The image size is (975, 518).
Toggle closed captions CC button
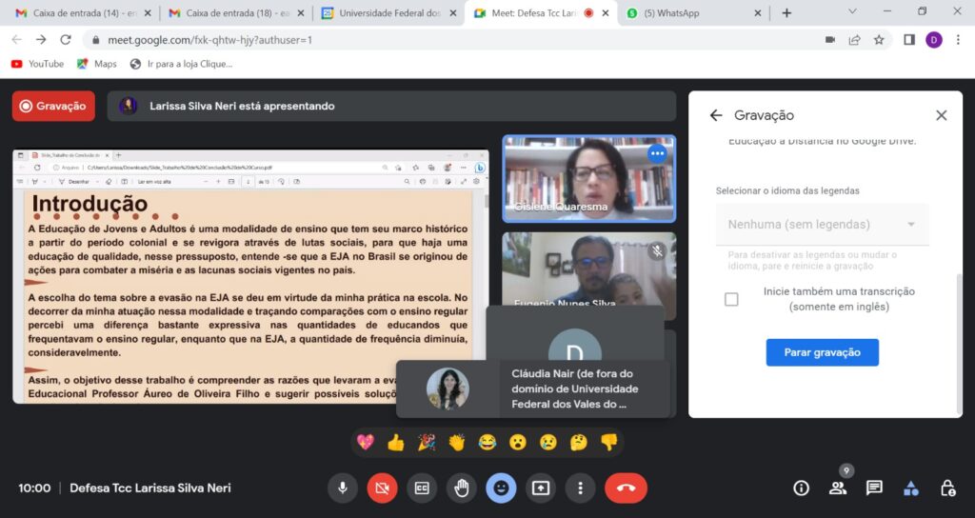(x=422, y=488)
